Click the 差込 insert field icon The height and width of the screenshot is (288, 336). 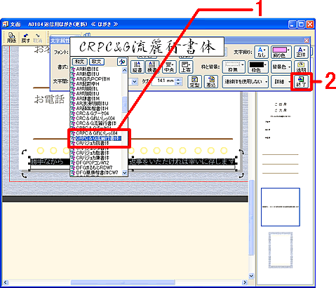tap(211, 81)
